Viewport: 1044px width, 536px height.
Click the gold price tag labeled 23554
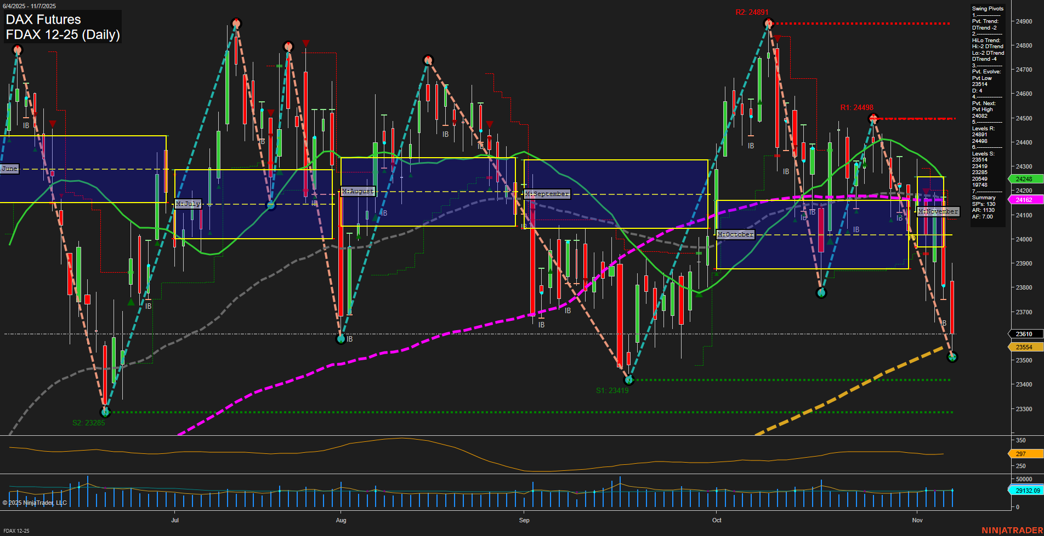tap(1023, 347)
